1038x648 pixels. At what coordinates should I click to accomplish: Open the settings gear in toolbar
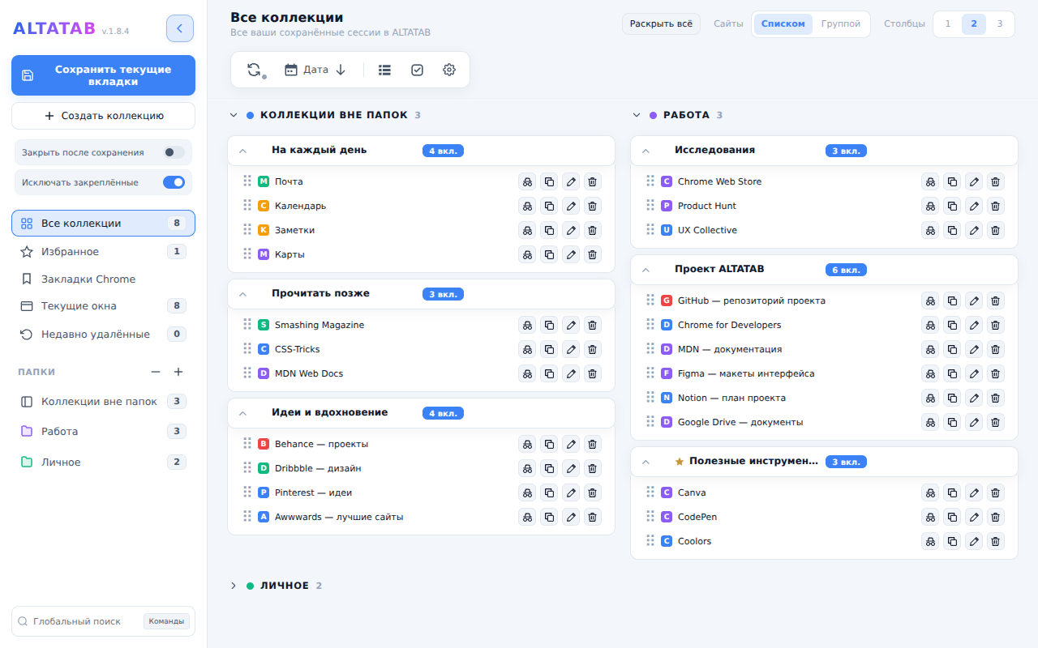pyautogui.click(x=449, y=70)
